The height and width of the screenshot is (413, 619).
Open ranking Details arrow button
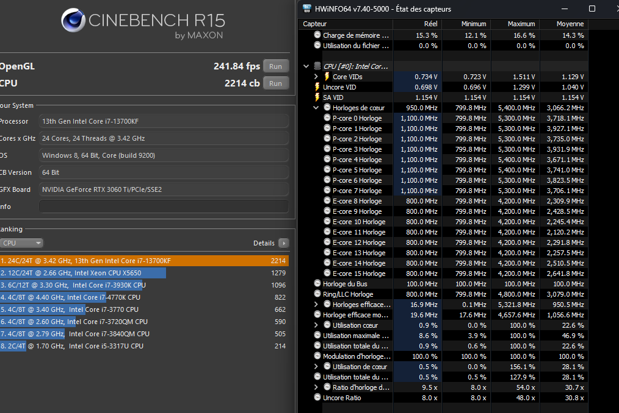pyautogui.click(x=283, y=243)
